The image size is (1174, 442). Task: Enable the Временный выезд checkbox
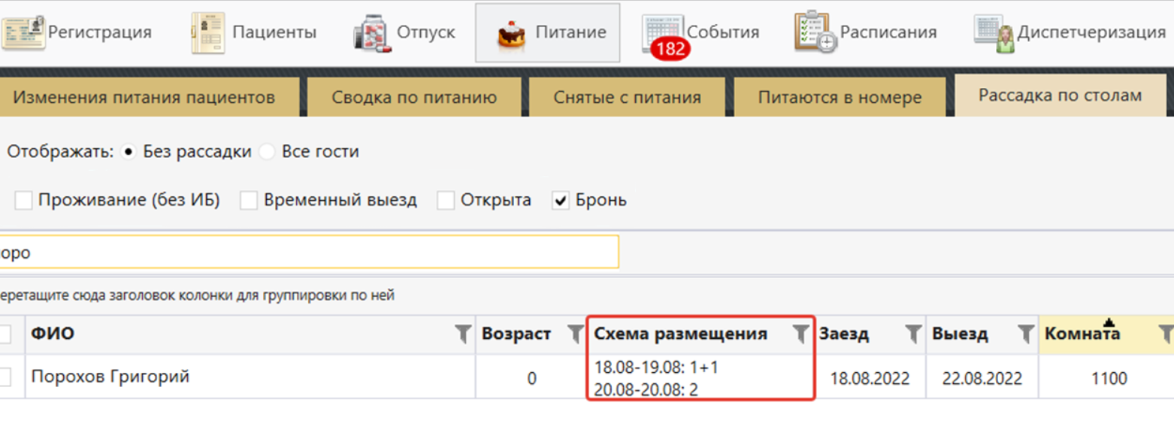click(x=250, y=201)
